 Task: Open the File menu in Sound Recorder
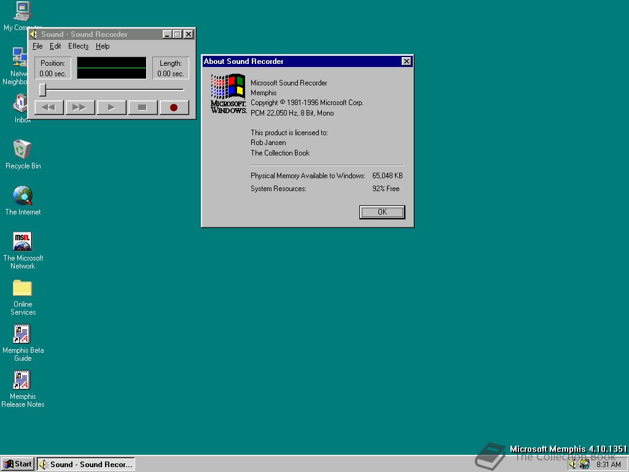click(x=37, y=46)
